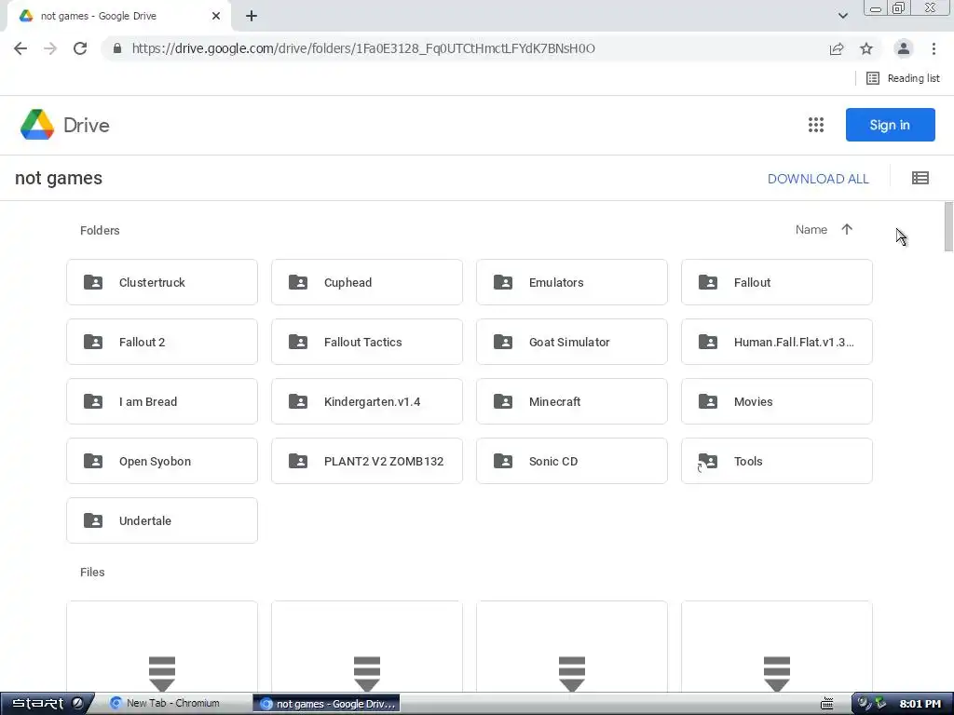
Task: Select the PLANT2 V2 ZOMB132 folder
Action: [x=367, y=461]
